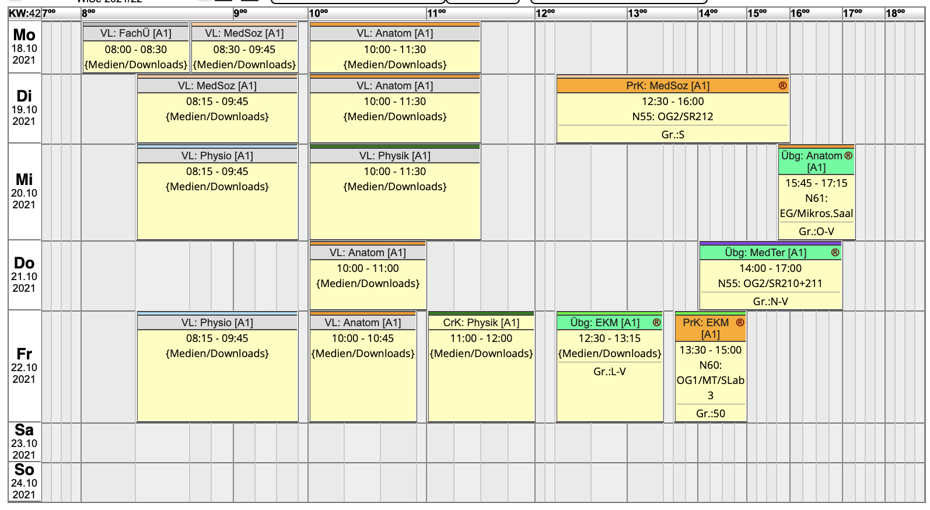Select Wednesday's VL: Physio event header
This screenshot has height=510, width=930.
217,156
